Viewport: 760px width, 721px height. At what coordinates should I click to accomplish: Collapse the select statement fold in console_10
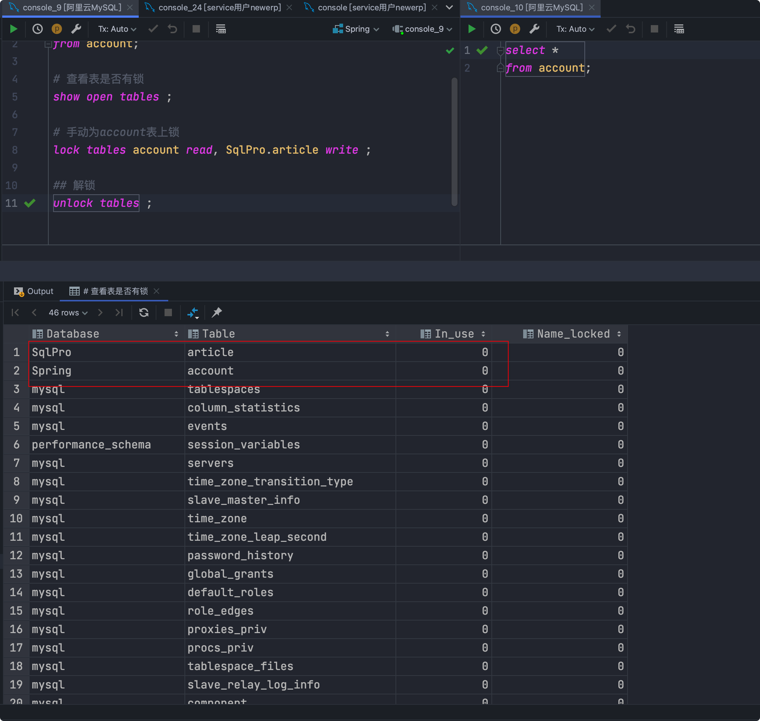pyautogui.click(x=500, y=50)
